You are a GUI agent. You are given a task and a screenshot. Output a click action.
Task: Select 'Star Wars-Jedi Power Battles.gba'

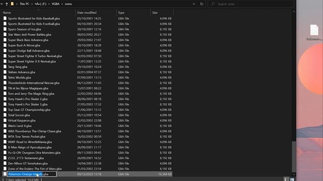point(29,35)
